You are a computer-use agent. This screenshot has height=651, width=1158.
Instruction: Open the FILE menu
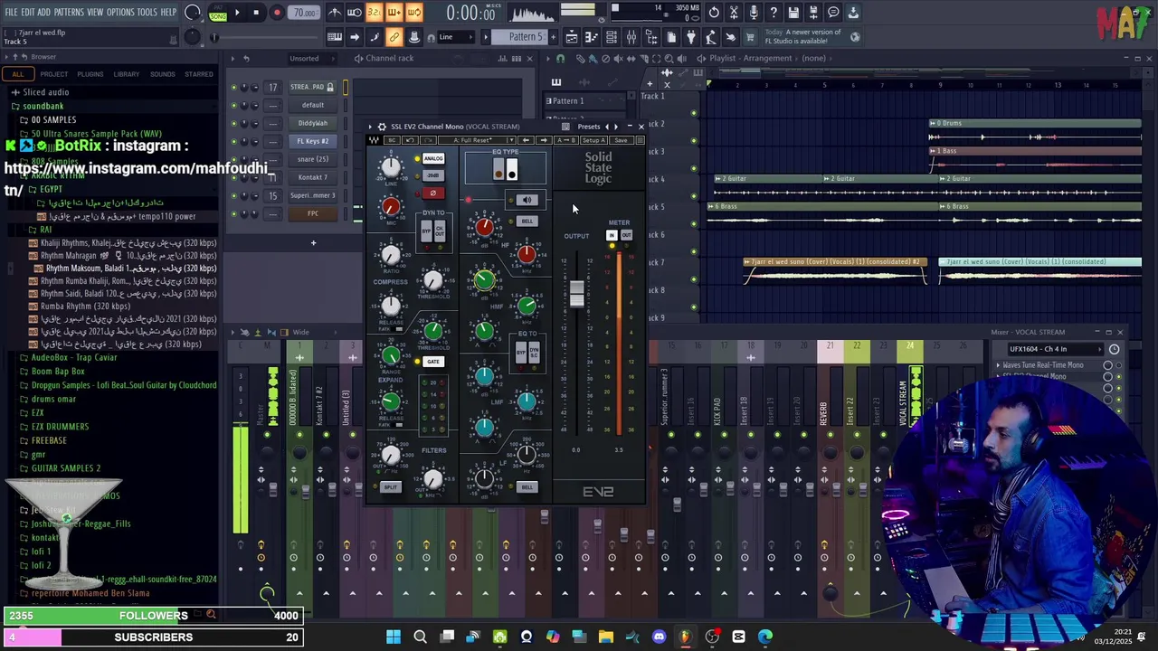point(12,13)
